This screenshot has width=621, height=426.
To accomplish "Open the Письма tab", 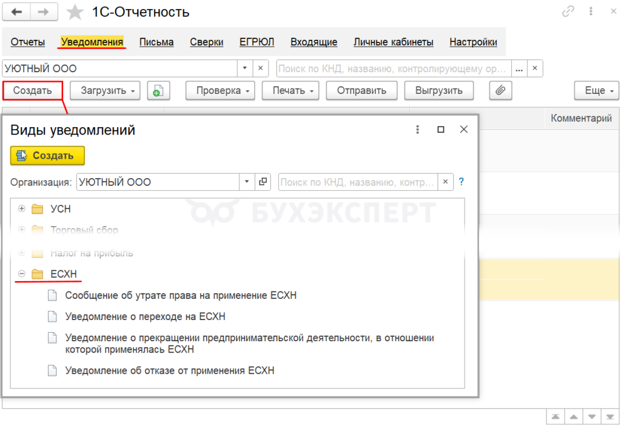I will [x=156, y=42].
